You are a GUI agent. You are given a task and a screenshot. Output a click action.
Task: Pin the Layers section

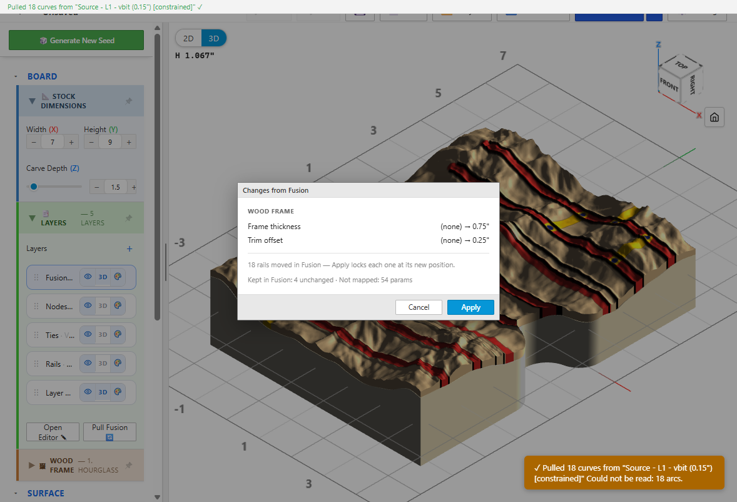129,218
